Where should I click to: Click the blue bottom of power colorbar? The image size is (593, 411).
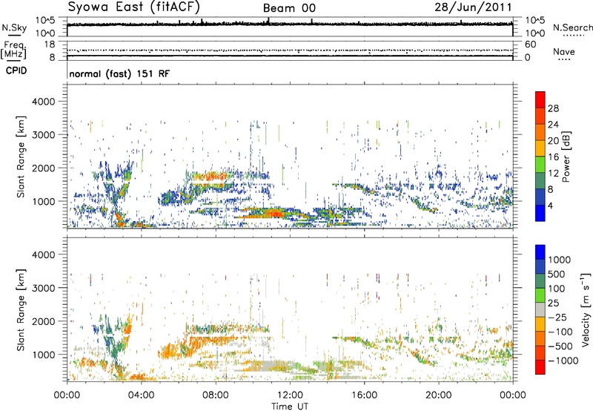(x=540, y=213)
